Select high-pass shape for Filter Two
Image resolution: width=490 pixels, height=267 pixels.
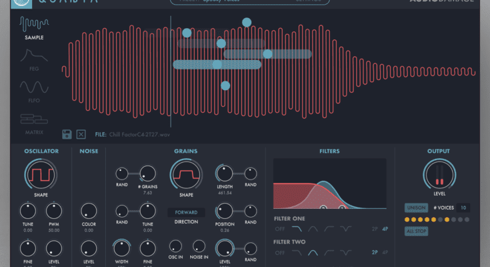point(329,252)
